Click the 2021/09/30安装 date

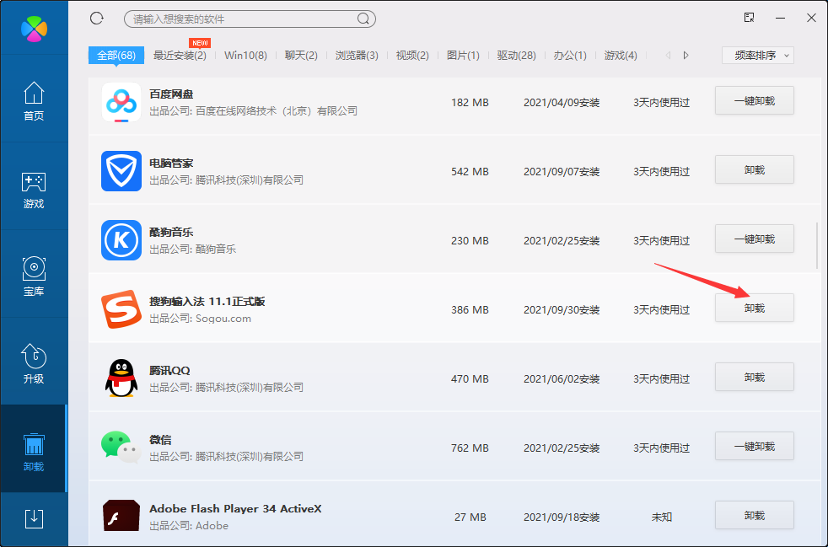pos(562,310)
